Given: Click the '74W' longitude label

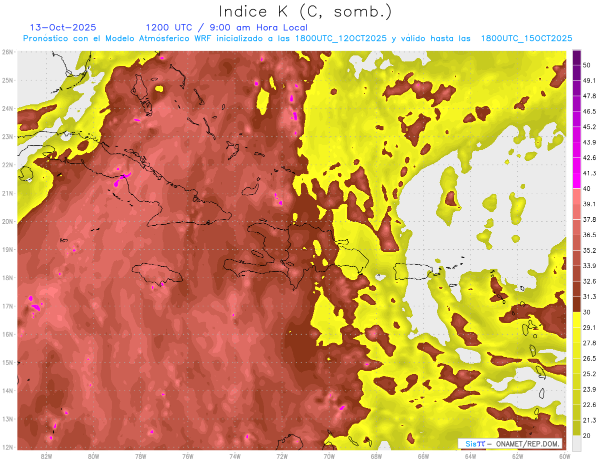Looking at the screenshot, I should coord(235,456).
